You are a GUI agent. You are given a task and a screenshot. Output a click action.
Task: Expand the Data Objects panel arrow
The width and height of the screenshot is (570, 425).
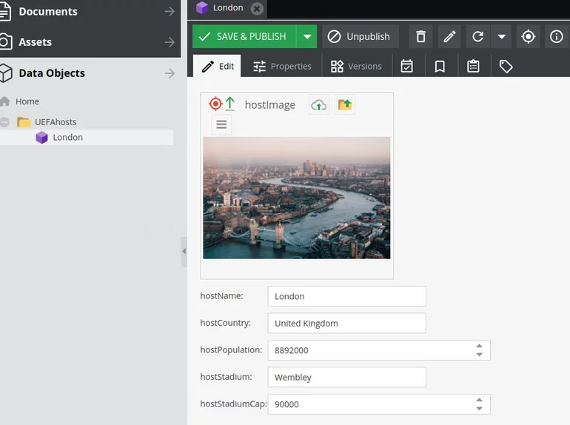(x=170, y=73)
